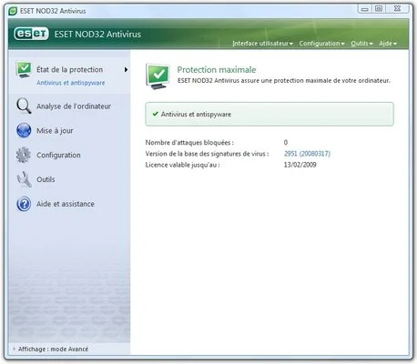Open Configuration in the sidebar
This screenshot has height=364, width=417.
[58, 155]
